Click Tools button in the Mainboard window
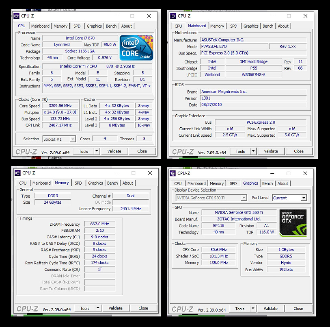Viewport: 330px width, 327px height. [240, 151]
